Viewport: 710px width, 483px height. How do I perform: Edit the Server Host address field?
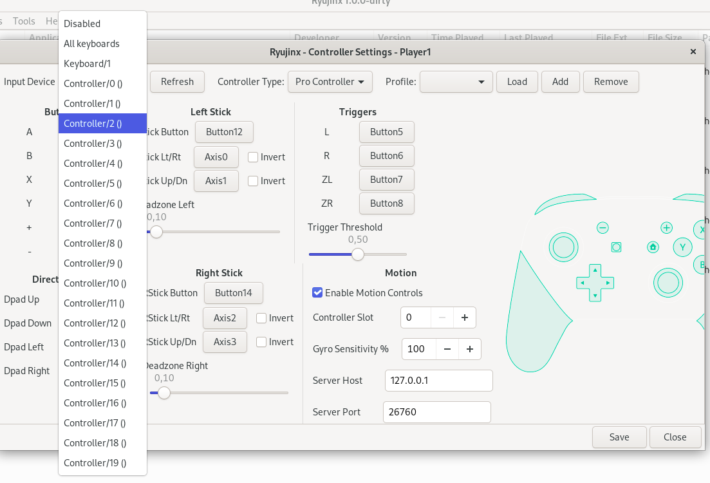(x=438, y=381)
